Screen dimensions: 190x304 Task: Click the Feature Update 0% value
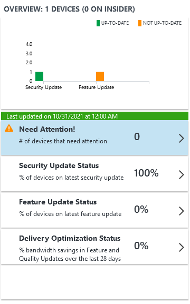click(141, 209)
